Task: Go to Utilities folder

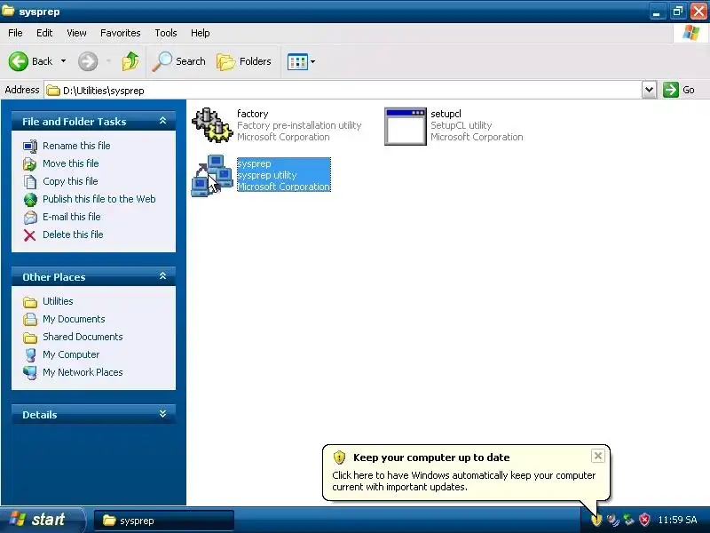Action: point(58,301)
